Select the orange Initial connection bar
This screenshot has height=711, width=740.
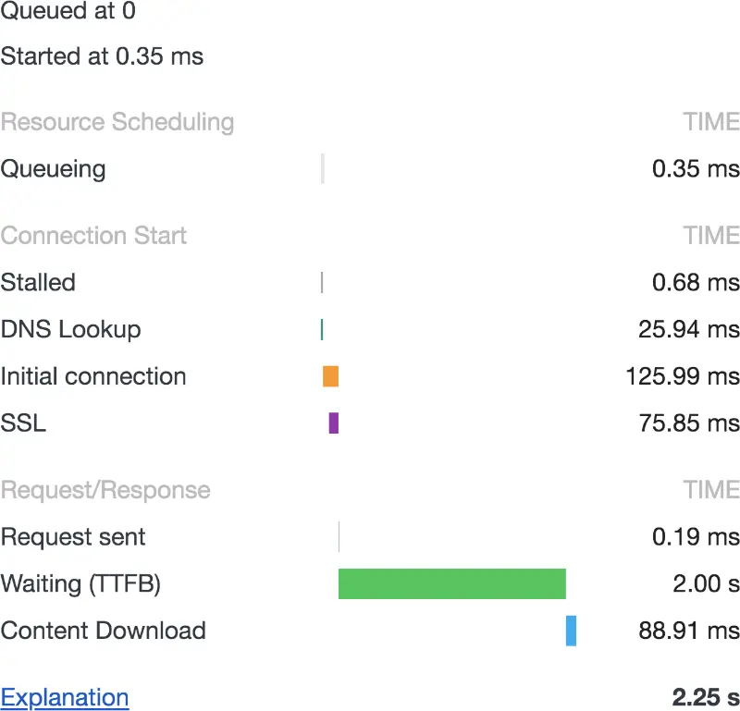tap(330, 376)
